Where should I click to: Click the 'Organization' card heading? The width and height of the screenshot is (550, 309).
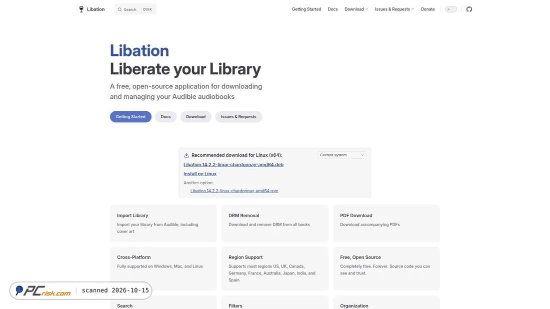click(x=354, y=306)
